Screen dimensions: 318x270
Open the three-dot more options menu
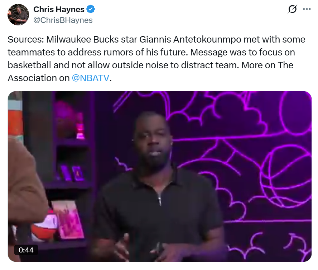coord(307,9)
